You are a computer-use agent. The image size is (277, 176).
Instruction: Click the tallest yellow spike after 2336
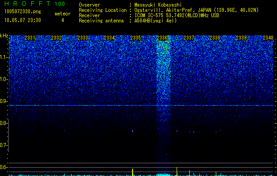177,172
